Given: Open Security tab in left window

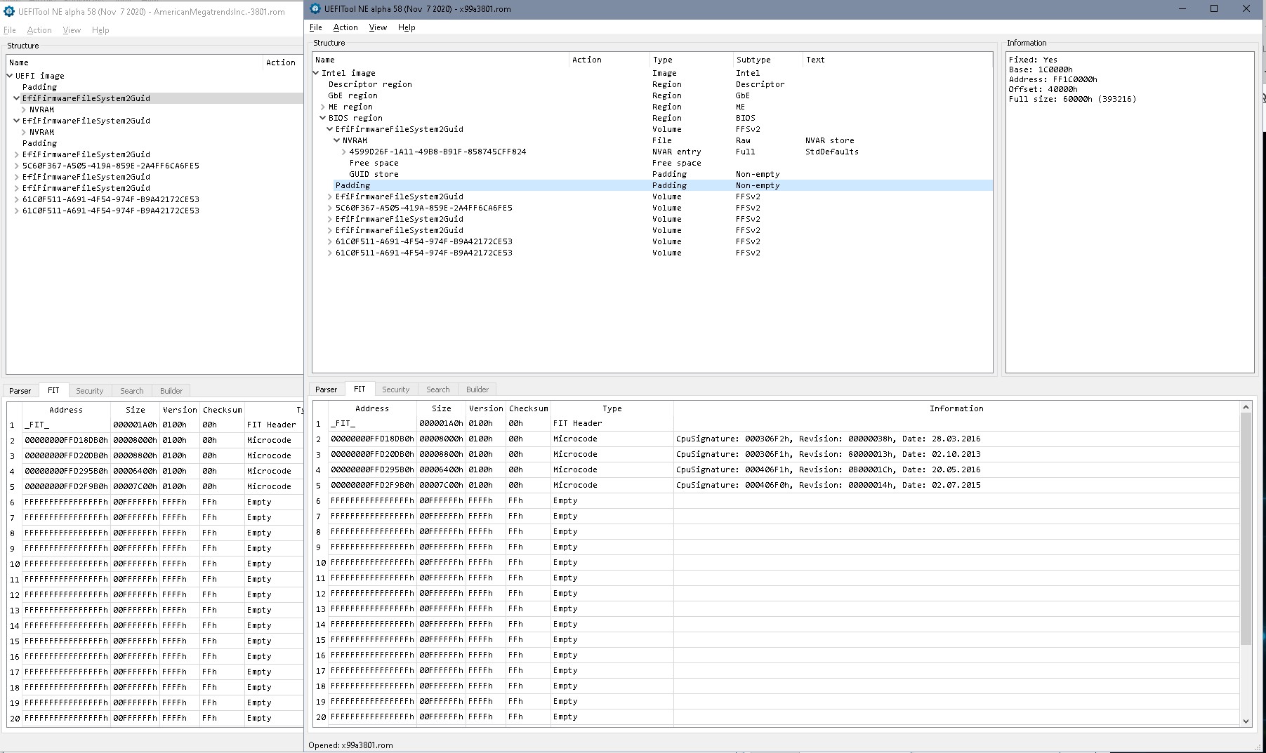Looking at the screenshot, I should click(89, 391).
